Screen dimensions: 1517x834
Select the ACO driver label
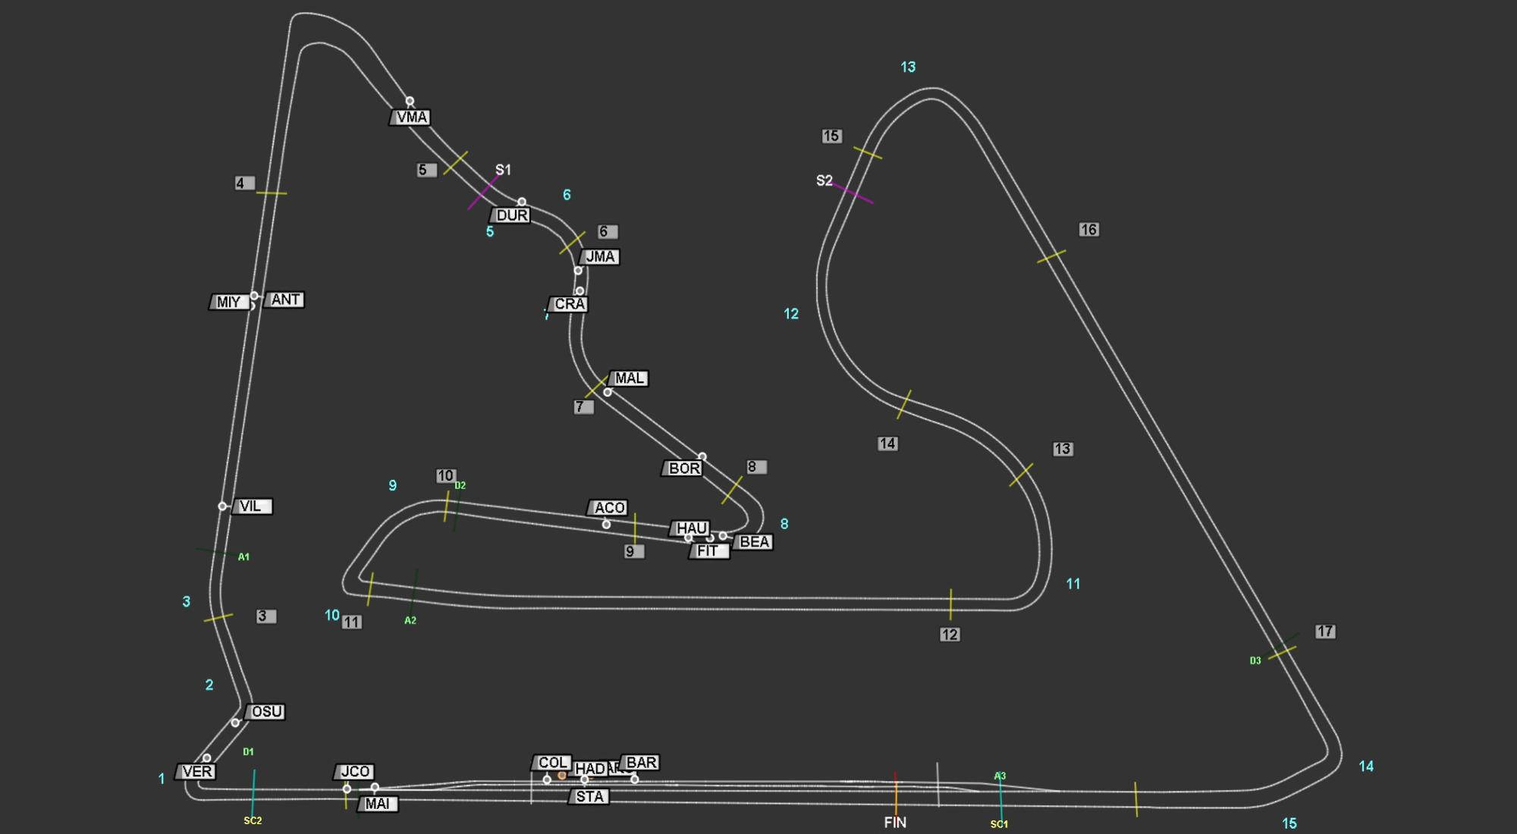(608, 508)
